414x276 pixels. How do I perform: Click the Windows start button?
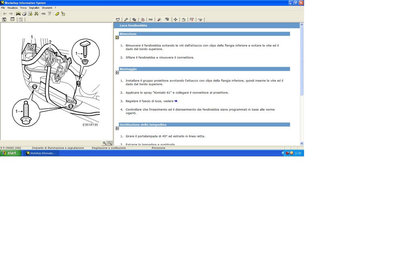(11, 153)
